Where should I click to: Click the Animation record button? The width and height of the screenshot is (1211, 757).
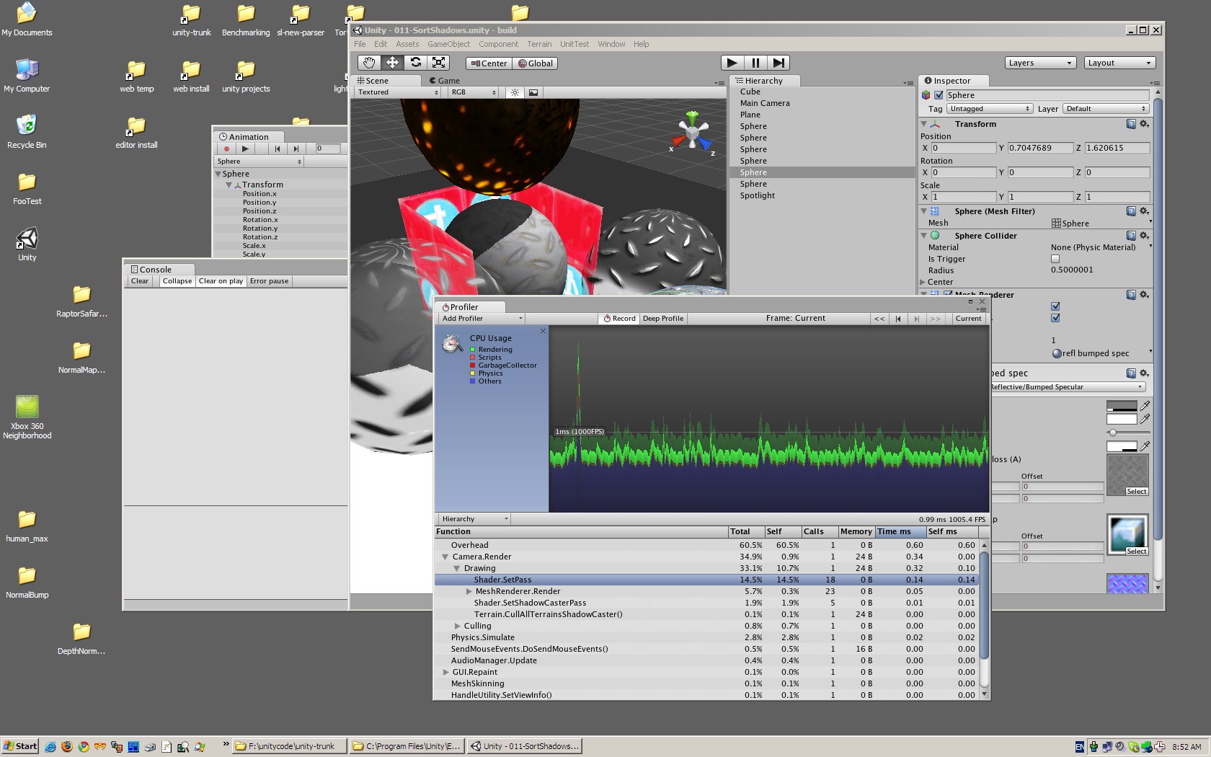pyautogui.click(x=226, y=149)
